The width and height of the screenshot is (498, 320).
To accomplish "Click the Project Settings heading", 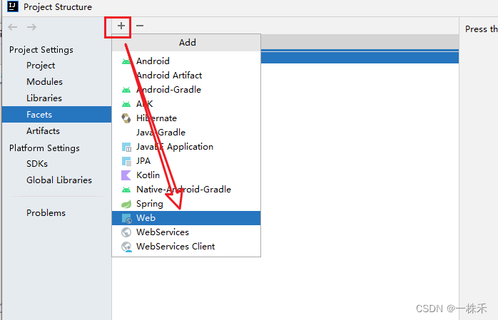I will pyautogui.click(x=41, y=50).
